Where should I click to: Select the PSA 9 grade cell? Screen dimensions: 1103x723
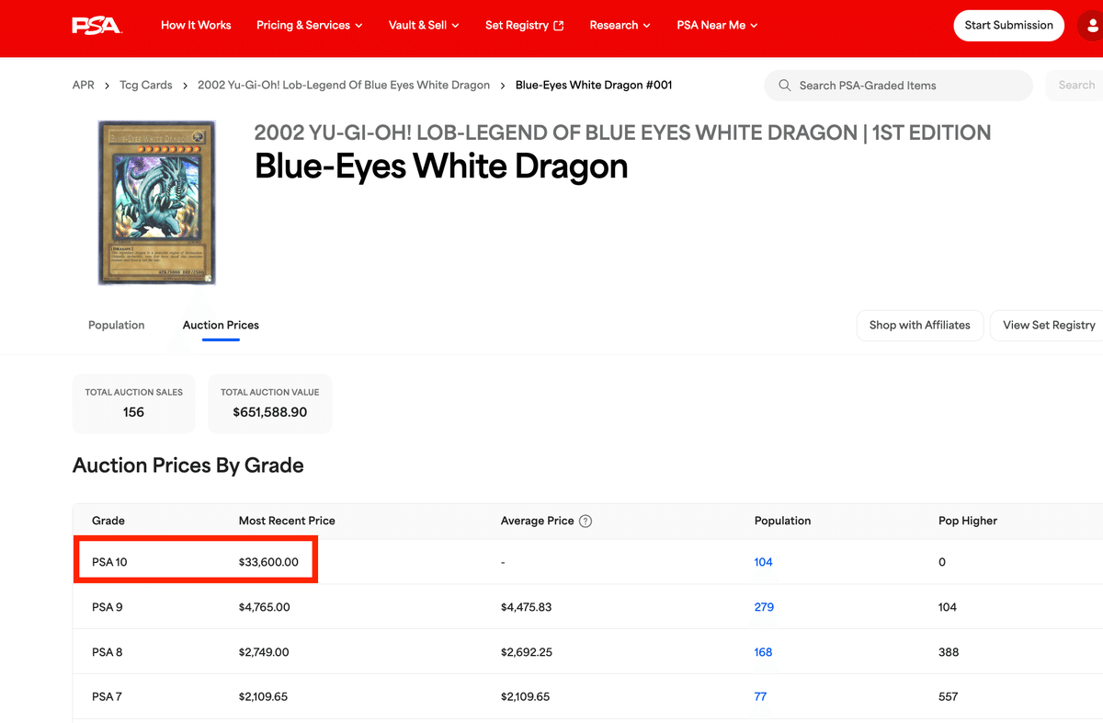(x=108, y=607)
